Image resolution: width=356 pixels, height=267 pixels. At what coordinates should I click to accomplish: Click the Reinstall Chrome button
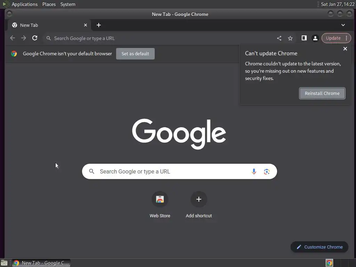click(x=322, y=93)
